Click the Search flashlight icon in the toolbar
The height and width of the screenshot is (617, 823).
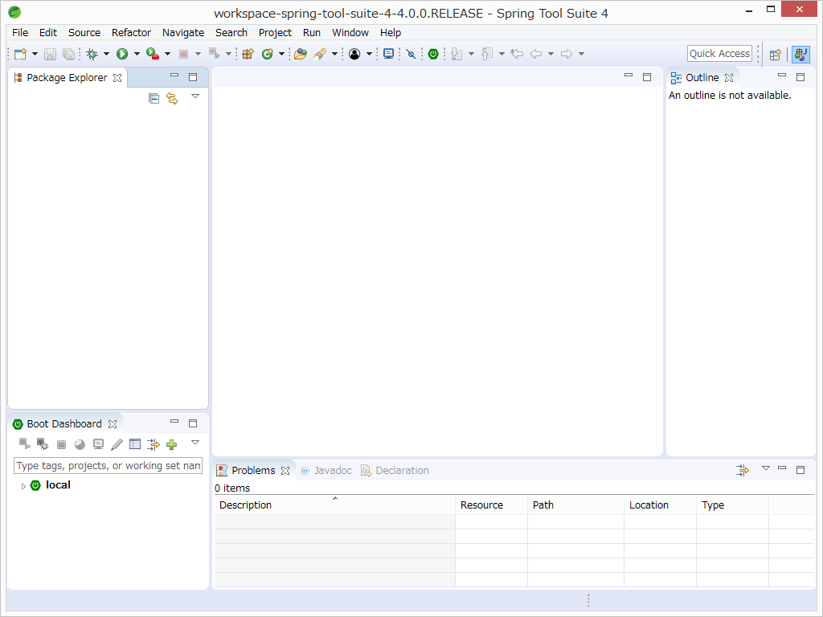[320, 54]
